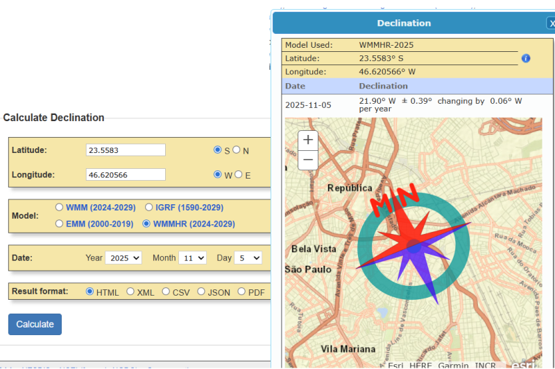Select the W longitude hemisphere radio
This screenshot has width=555, height=369.
218,174
